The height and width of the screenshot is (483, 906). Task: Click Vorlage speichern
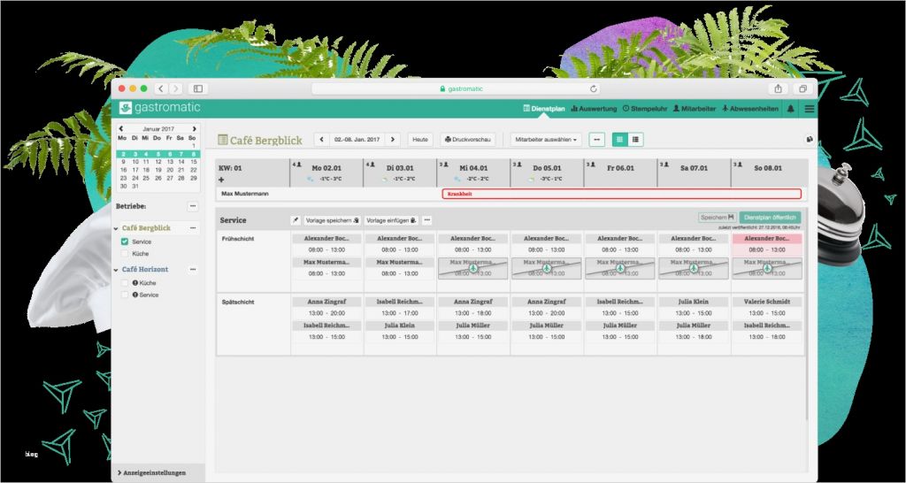click(333, 220)
